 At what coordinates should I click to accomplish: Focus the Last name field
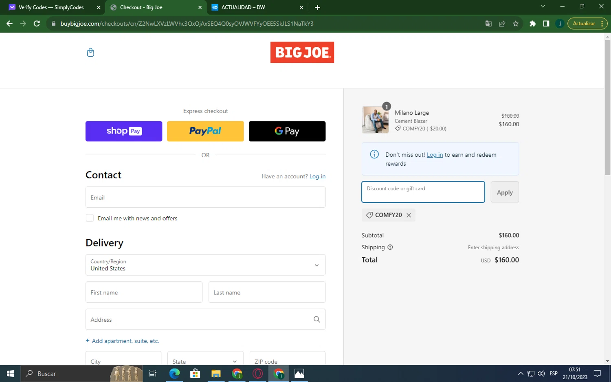click(267, 292)
